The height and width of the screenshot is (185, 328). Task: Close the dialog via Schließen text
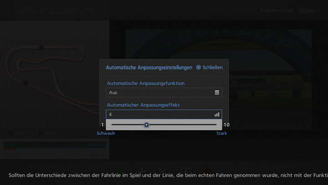(212, 68)
